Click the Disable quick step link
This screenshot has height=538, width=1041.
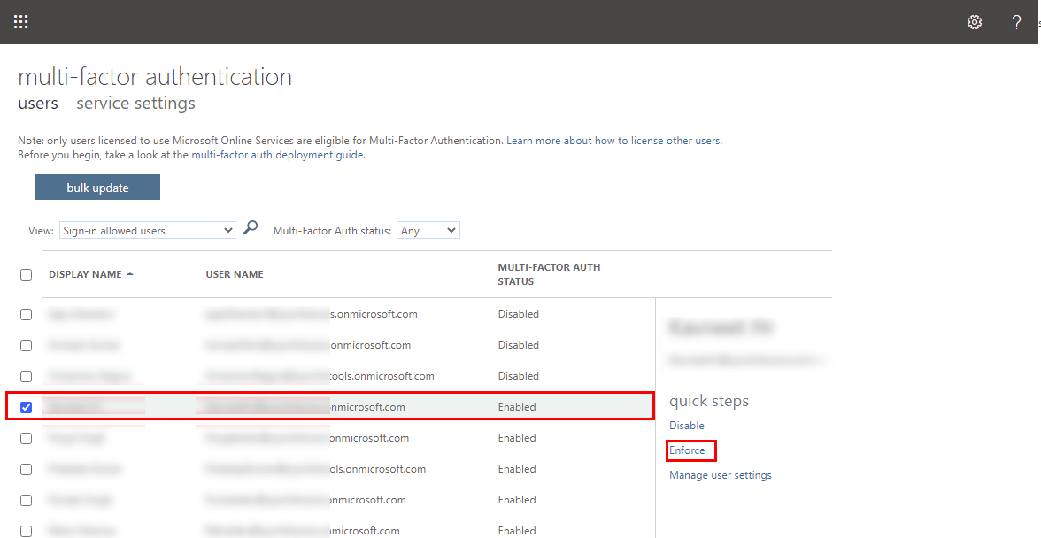coord(686,426)
